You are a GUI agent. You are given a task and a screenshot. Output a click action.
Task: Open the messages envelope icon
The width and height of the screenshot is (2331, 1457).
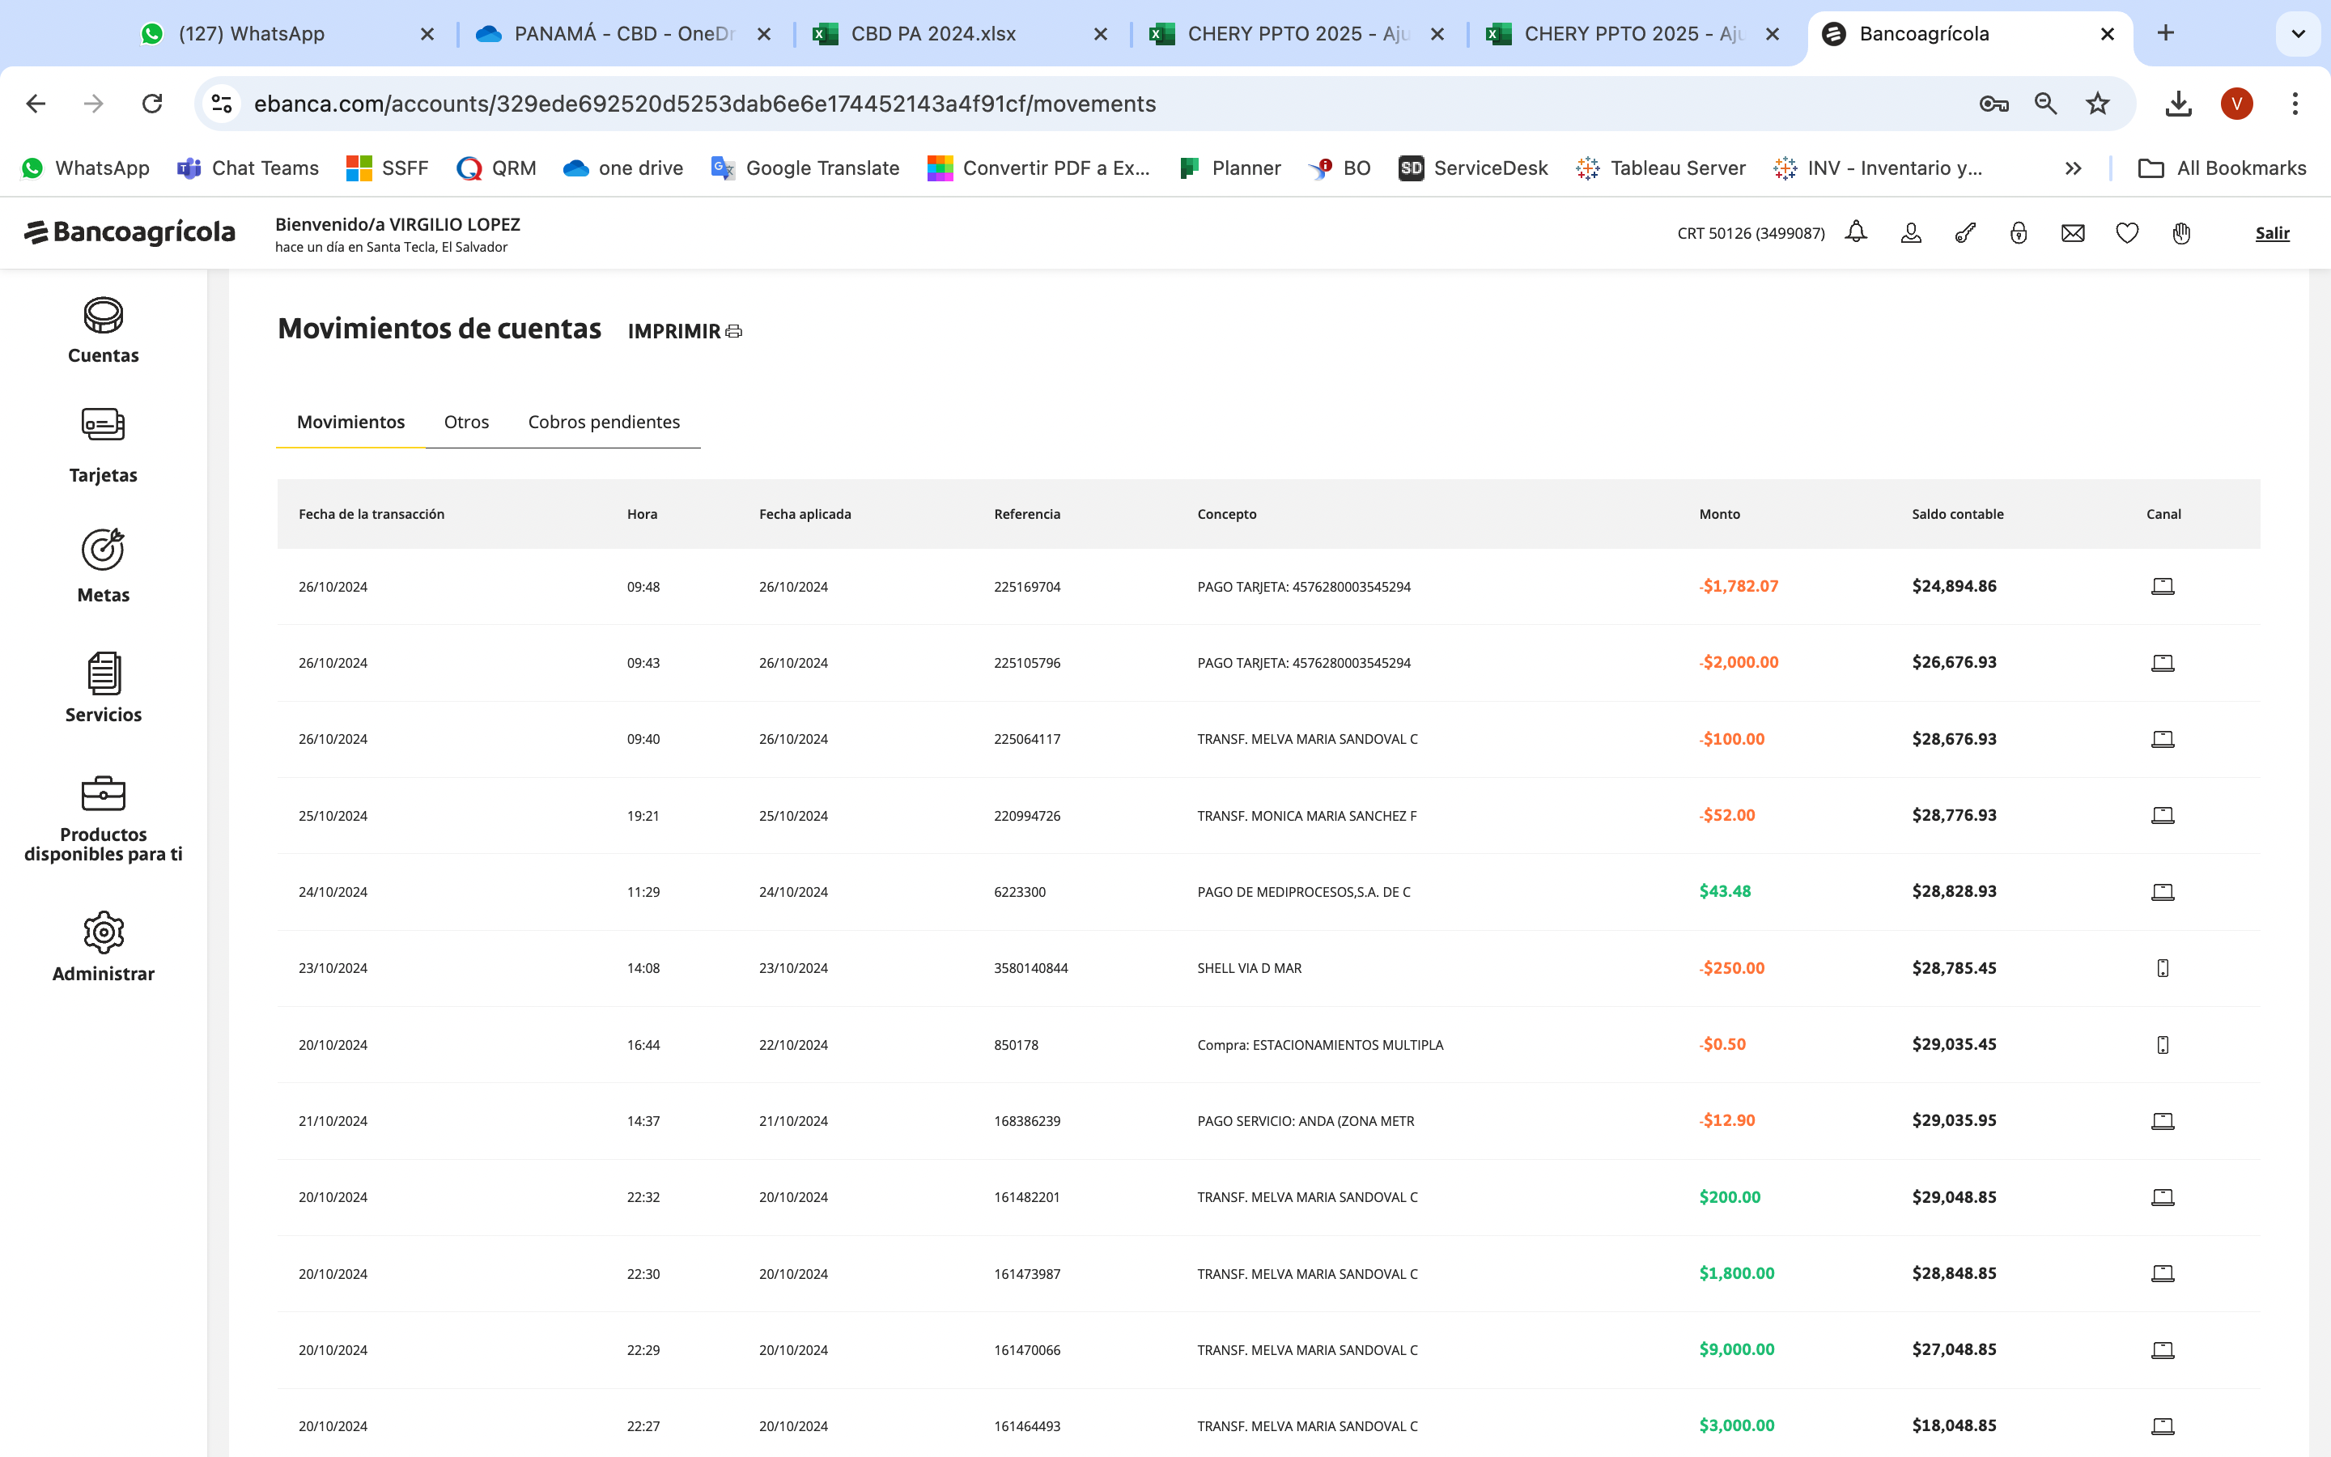click(2073, 233)
